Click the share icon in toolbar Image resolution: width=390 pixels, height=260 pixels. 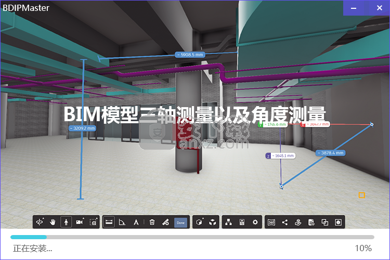point(285,222)
